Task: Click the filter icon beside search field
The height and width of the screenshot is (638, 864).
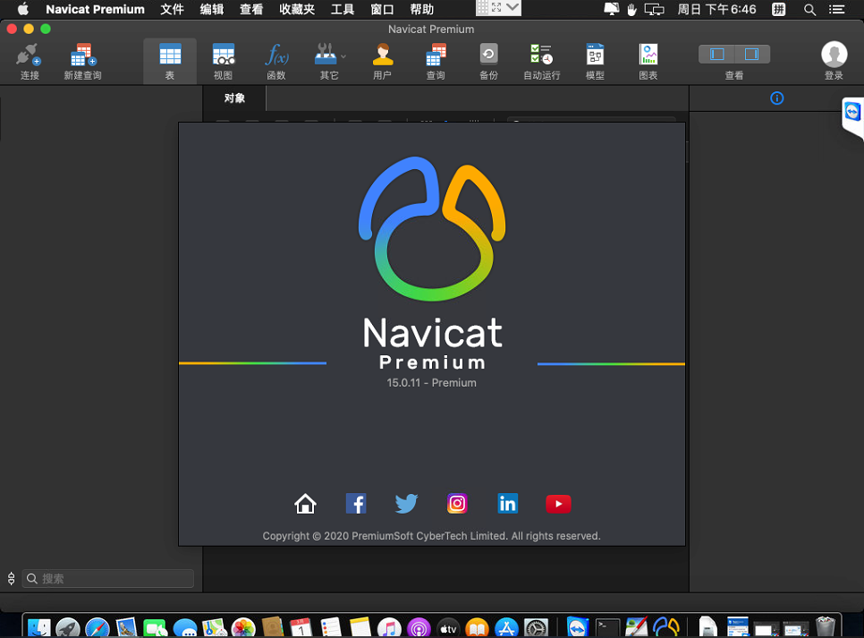Action: [x=11, y=578]
